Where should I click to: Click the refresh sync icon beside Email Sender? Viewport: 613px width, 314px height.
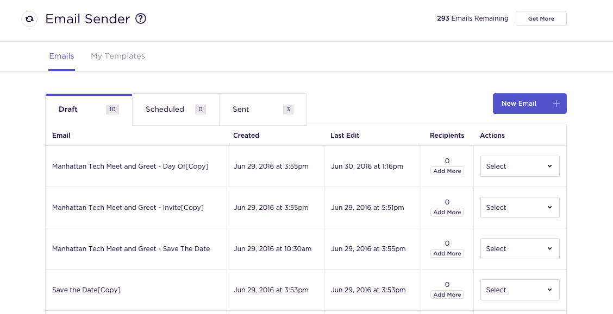click(x=29, y=19)
